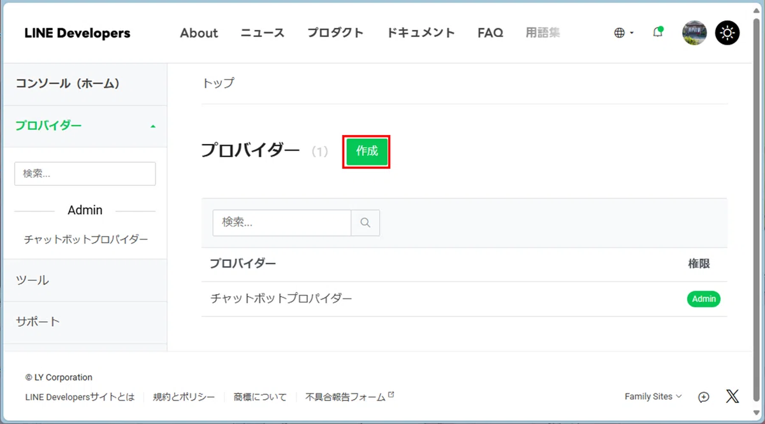The width and height of the screenshot is (765, 424).
Task: Open ツール in the sidebar
Action: tap(85, 280)
